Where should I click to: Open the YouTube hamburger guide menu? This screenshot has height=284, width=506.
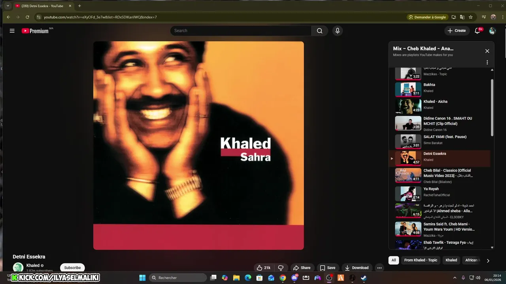click(12, 31)
